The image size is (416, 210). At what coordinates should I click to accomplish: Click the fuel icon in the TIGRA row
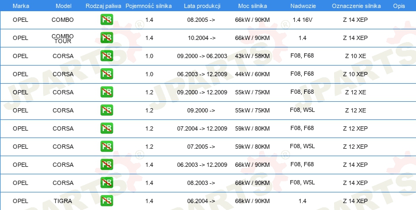click(x=106, y=201)
